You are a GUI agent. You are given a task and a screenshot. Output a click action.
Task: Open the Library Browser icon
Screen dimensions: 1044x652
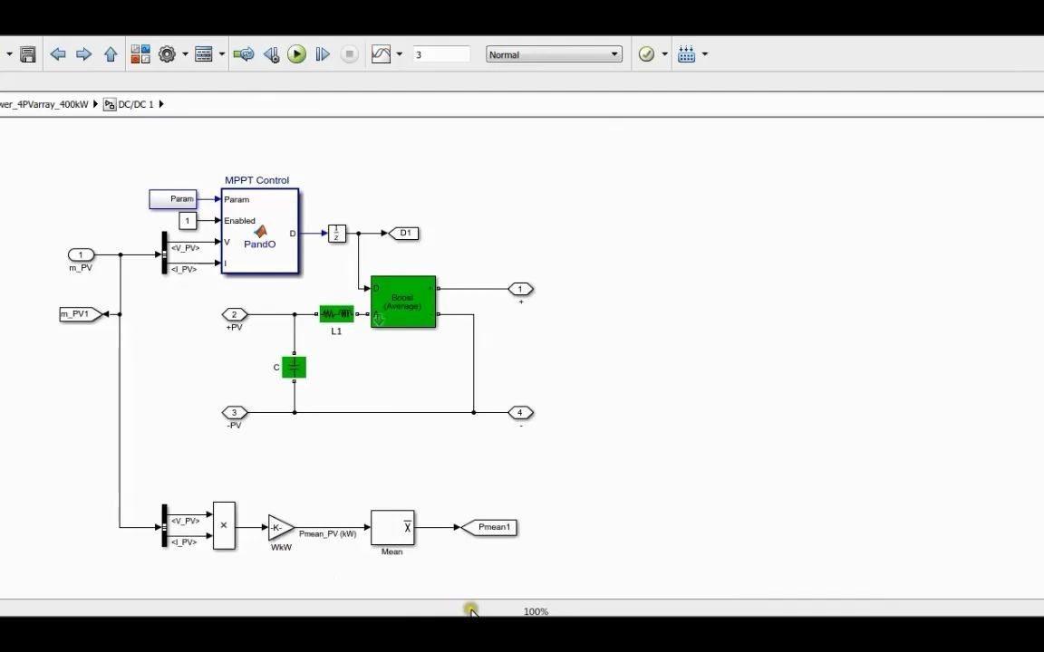[x=140, y=54]
